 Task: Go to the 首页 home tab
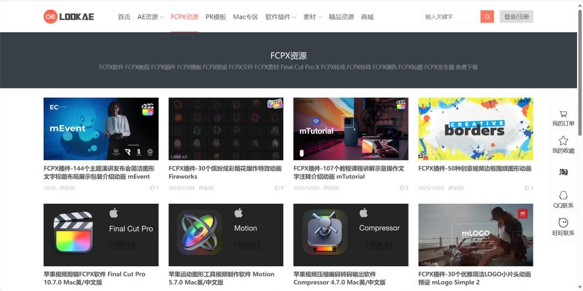(124, 17)
